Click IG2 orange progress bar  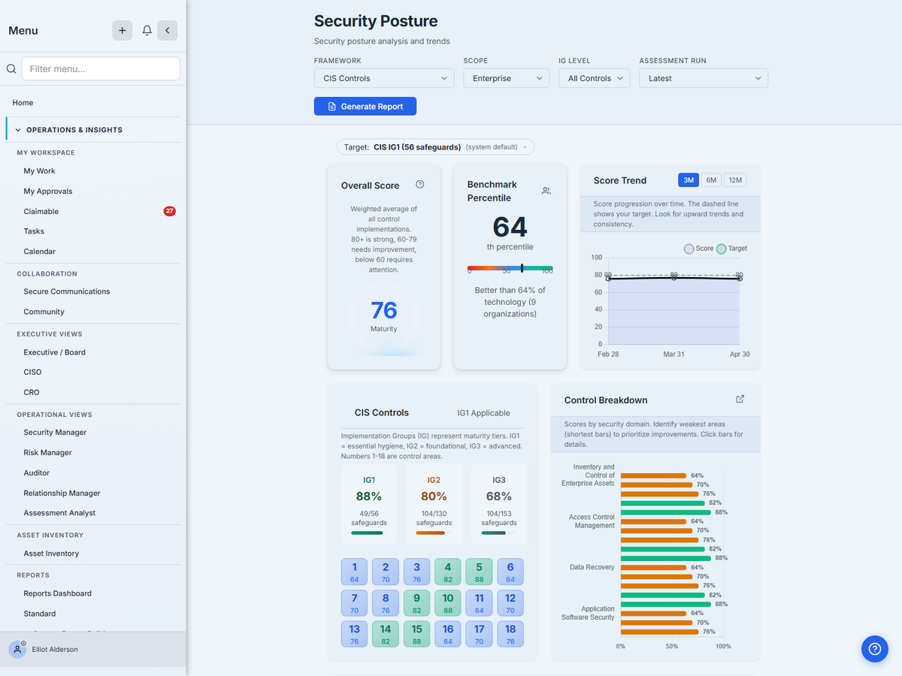(431, 533)
